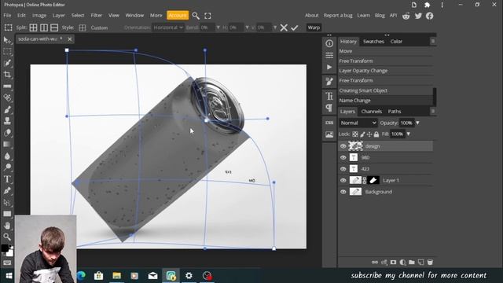
Task: Open the Character panel icon
Action: (329, 96)
